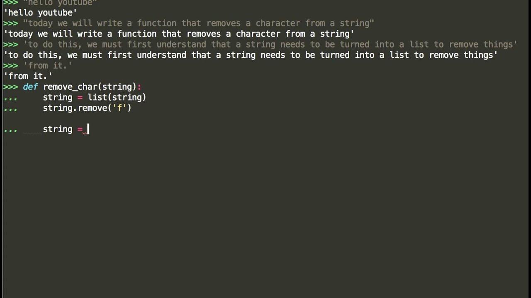The image size is (531, 298).
Task: Click the green prompt before def
Action: pos(10,87)
